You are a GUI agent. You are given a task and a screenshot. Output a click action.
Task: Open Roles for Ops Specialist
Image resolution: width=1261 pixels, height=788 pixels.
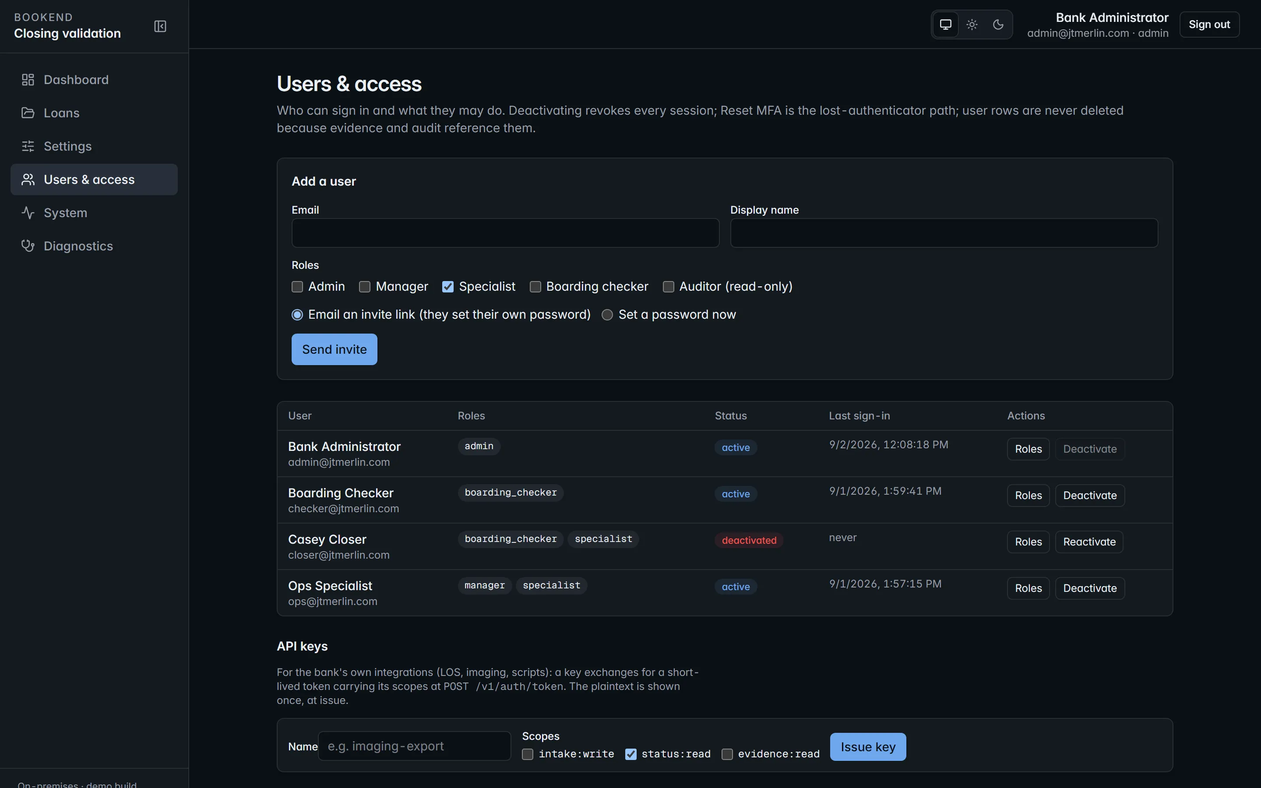click(1028, 588)
